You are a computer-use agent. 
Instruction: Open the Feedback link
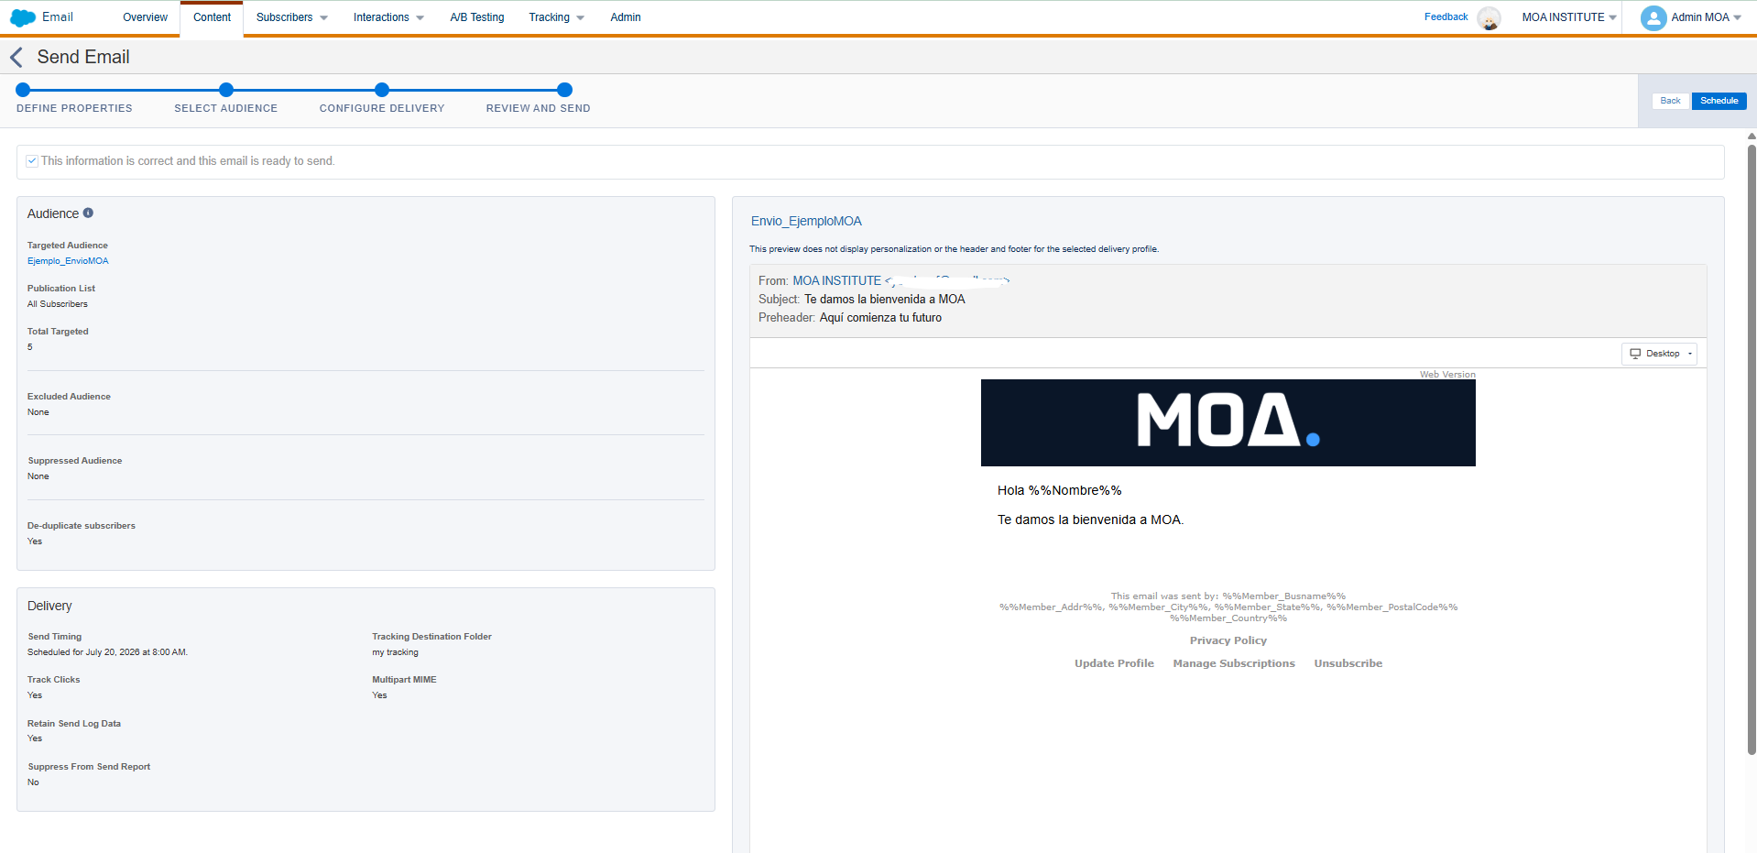pos(1446,16)
